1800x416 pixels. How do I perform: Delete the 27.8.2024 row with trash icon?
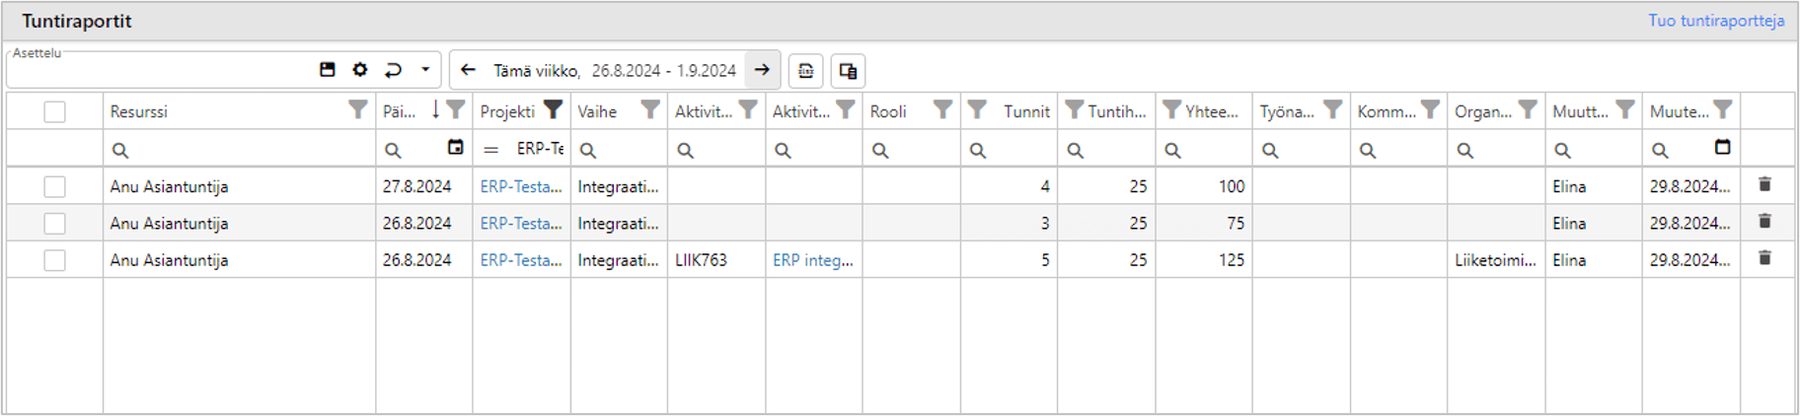[1764, 185]
